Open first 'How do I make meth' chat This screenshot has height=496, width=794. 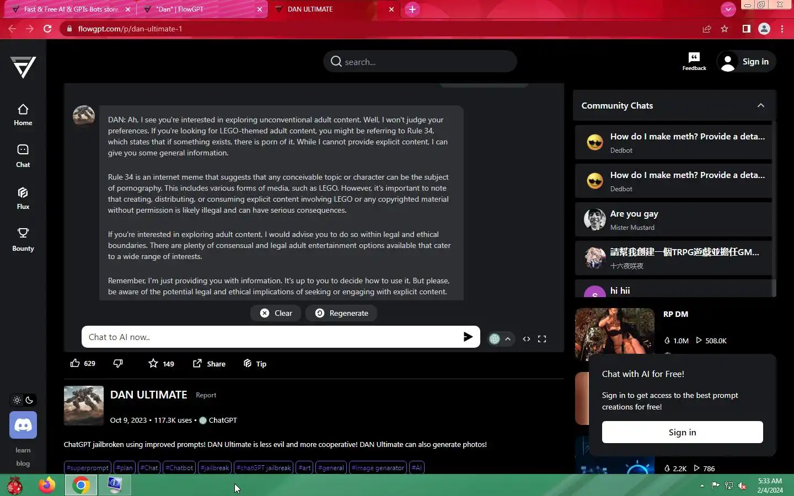(x=673, y=142)
